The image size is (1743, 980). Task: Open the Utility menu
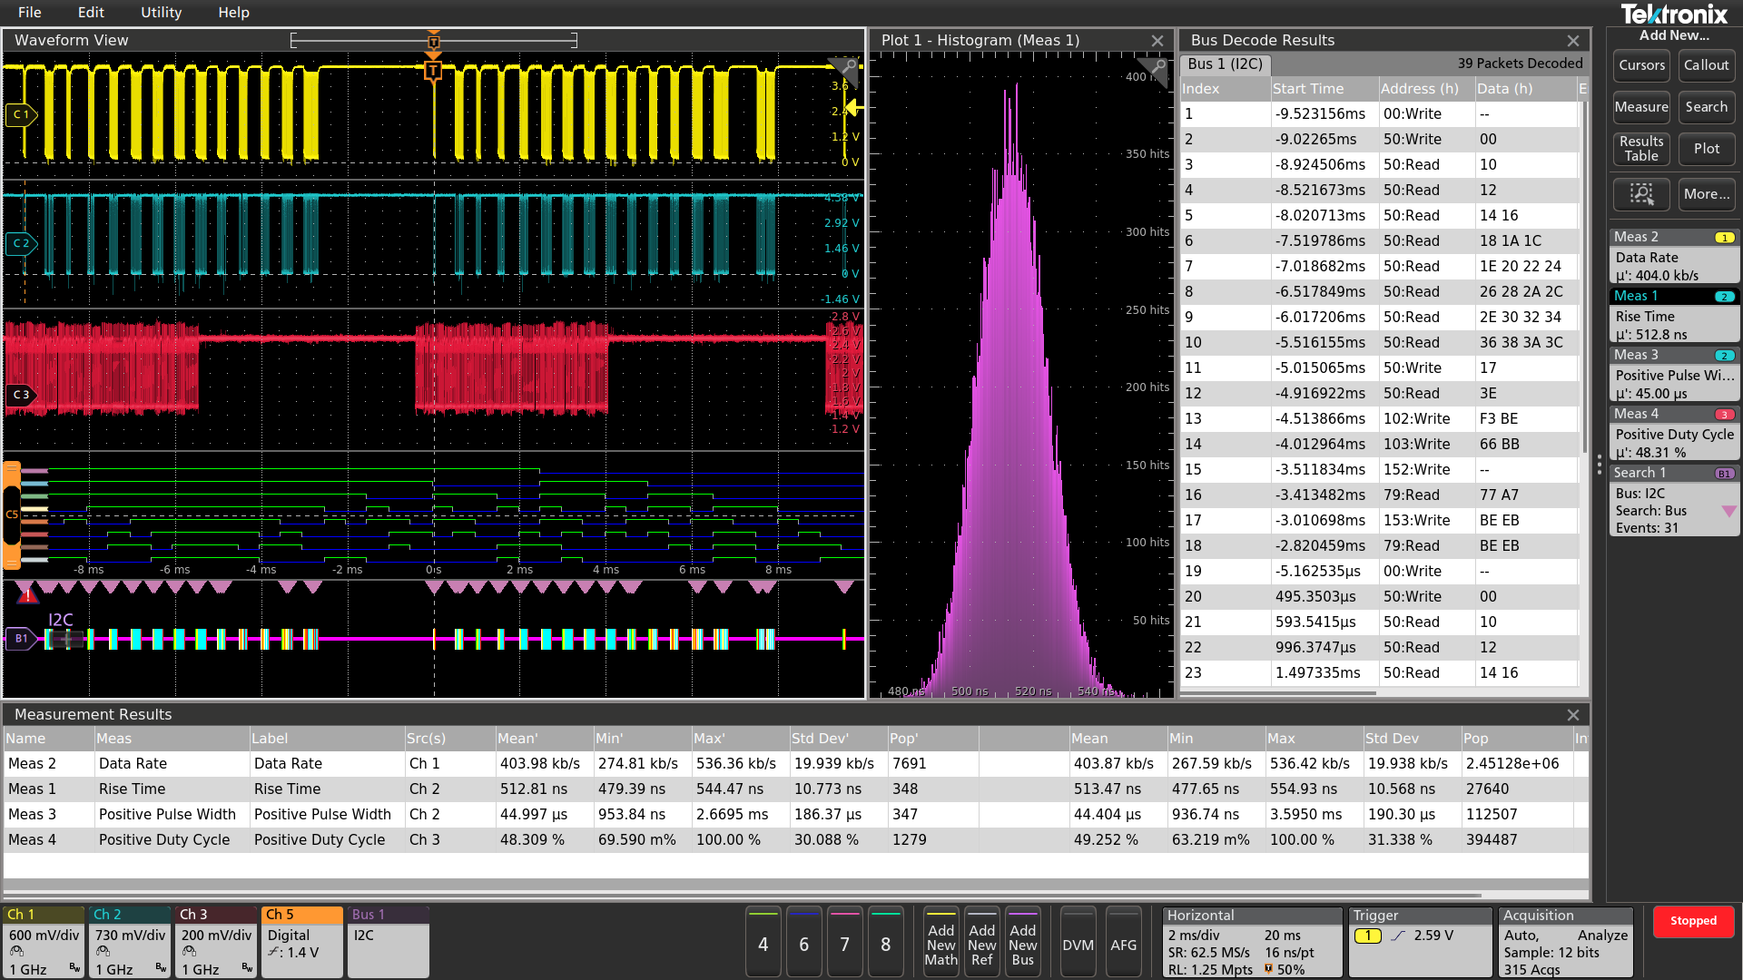[x=161, y=13]
